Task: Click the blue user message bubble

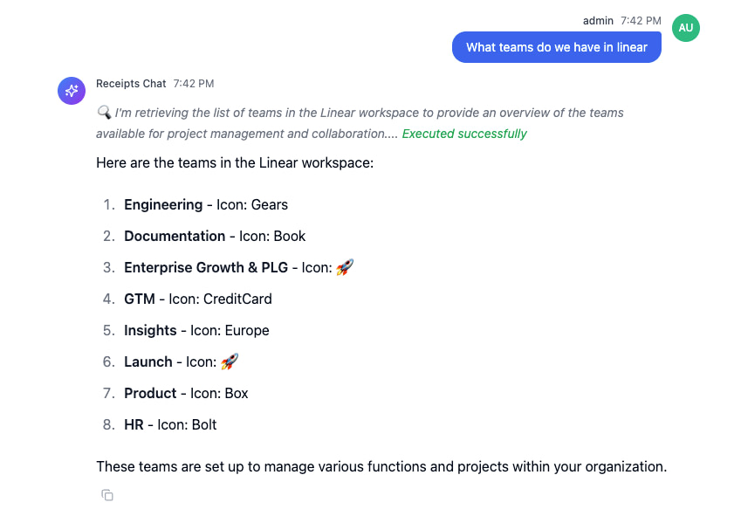Action: click(x=556, y=47)
